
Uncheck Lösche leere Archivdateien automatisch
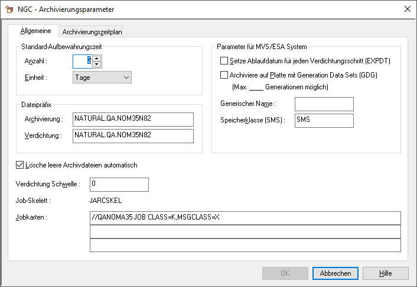pos(20,165)
